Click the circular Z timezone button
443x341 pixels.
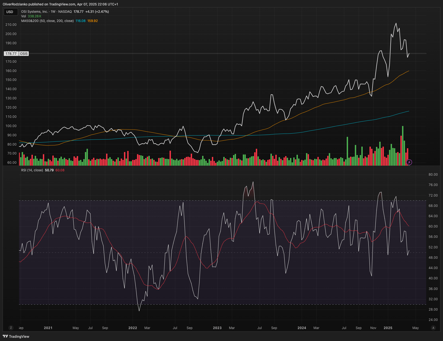(x=11, y=328)
